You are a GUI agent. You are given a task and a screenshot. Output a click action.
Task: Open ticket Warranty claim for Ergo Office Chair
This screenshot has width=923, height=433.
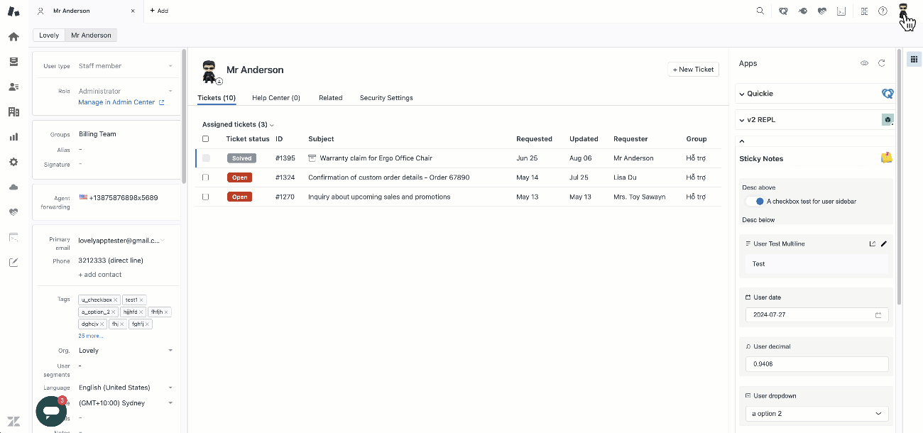[x=376, y=158]
